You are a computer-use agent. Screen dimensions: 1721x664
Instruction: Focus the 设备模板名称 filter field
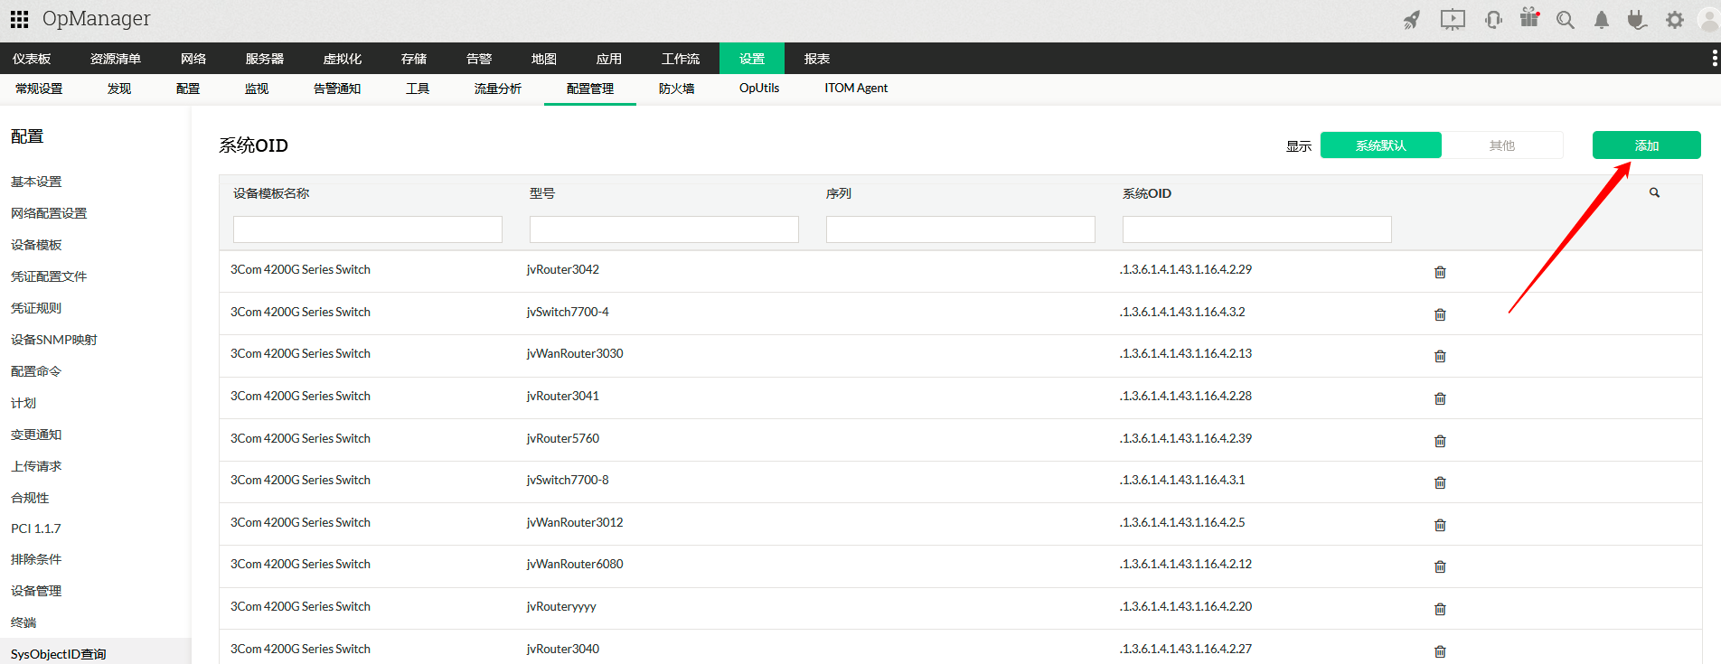point(368,229)
